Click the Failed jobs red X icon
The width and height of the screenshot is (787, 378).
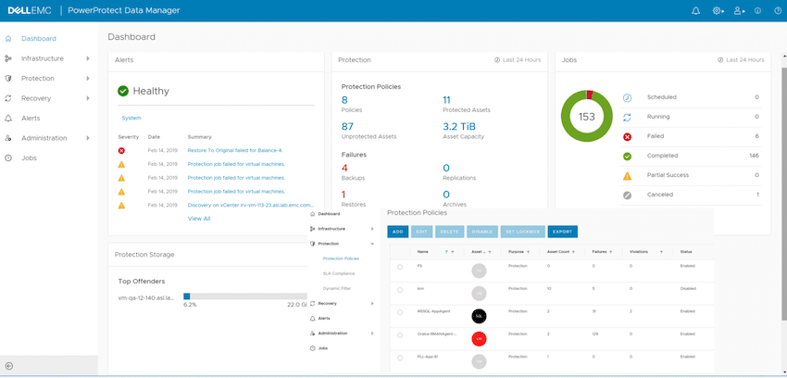[x=627, y=136]
